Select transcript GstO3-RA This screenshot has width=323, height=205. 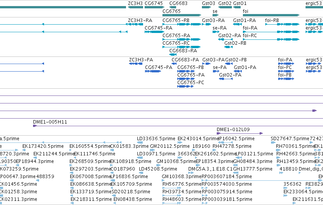tap(213, 20)
